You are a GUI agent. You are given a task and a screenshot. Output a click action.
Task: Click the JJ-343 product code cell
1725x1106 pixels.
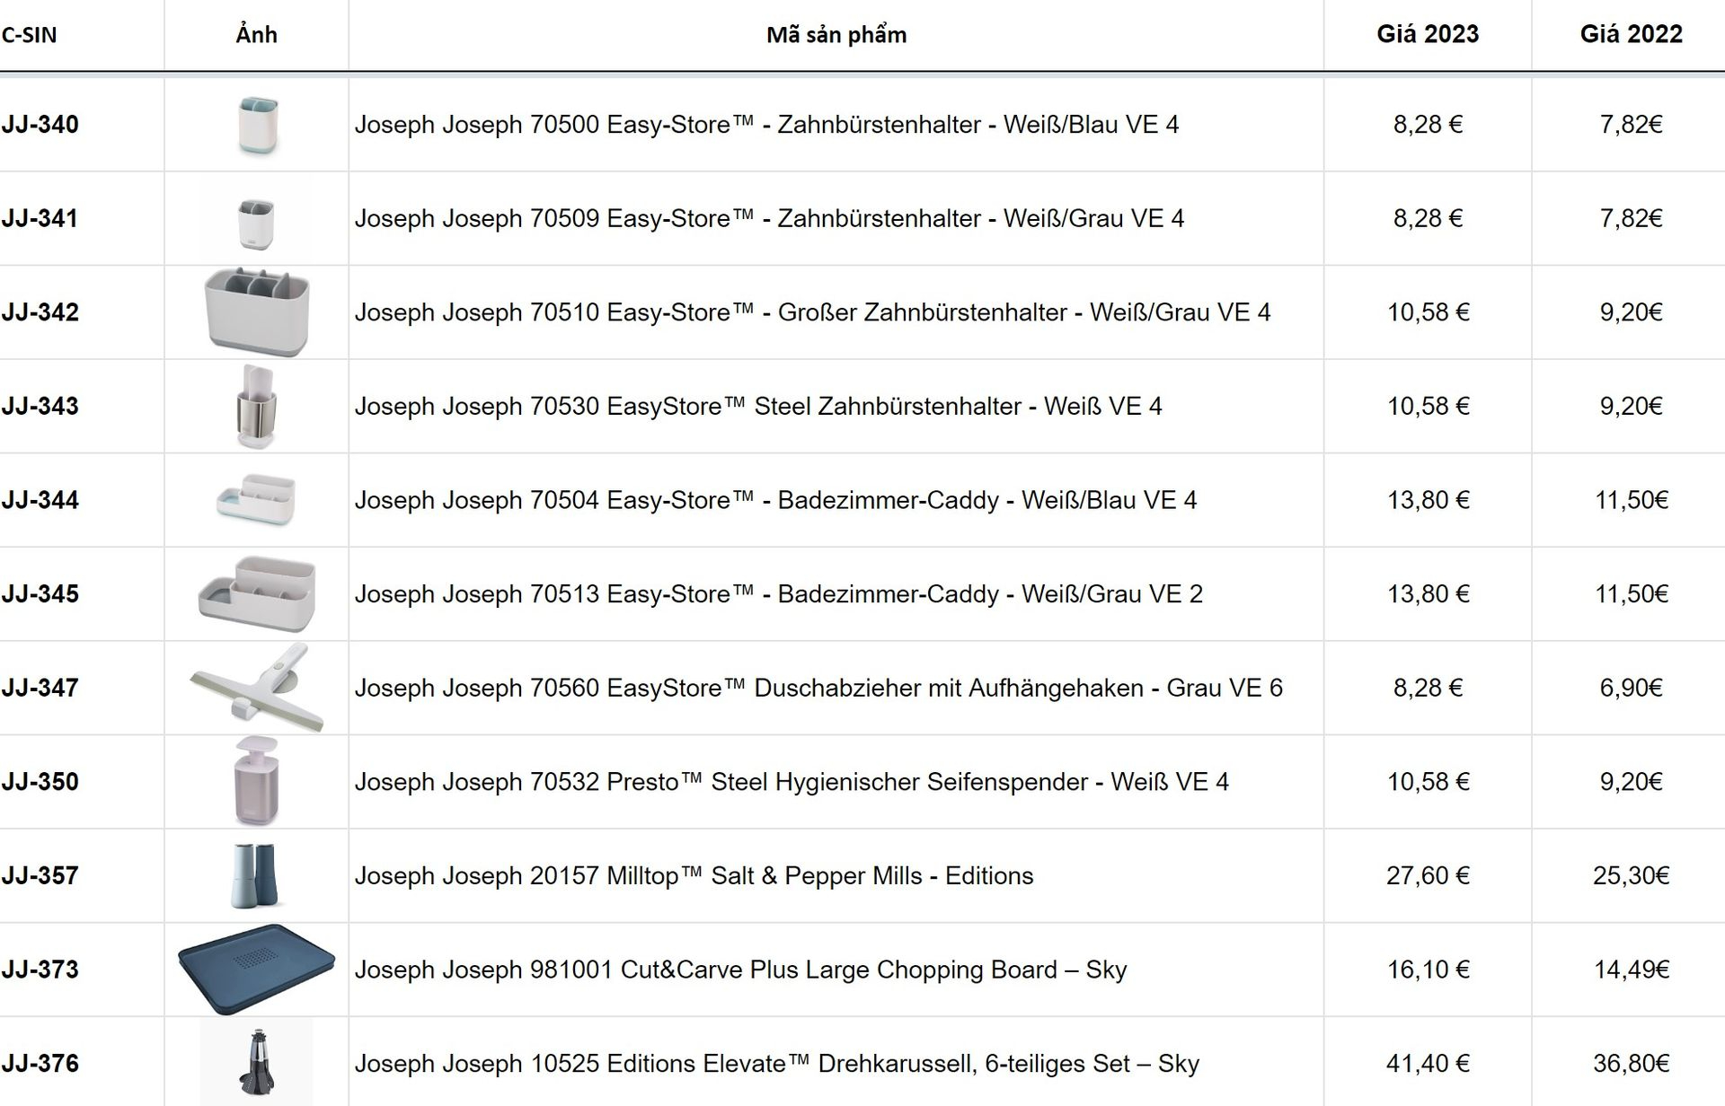40,406
